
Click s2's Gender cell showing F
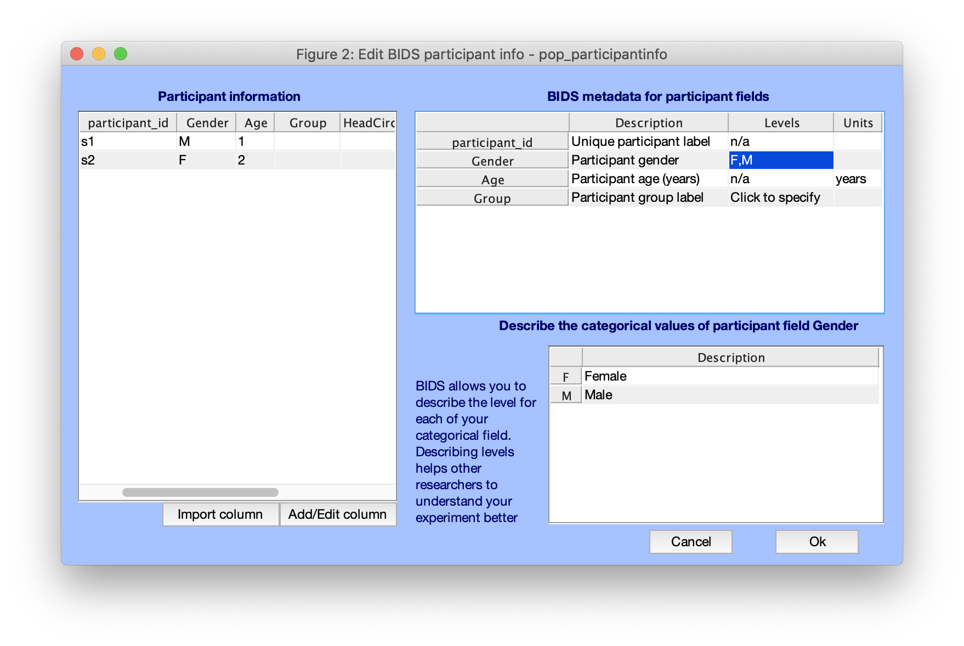[x=206, y=160]
